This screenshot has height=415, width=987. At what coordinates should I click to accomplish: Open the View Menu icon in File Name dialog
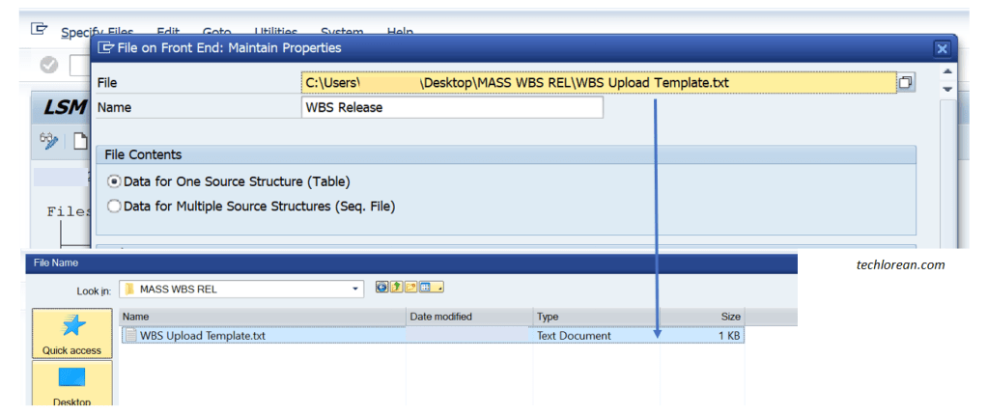(431, 288)
